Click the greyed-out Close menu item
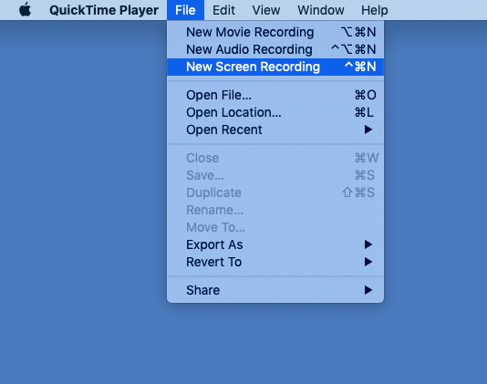 click(x=275, y=158)
